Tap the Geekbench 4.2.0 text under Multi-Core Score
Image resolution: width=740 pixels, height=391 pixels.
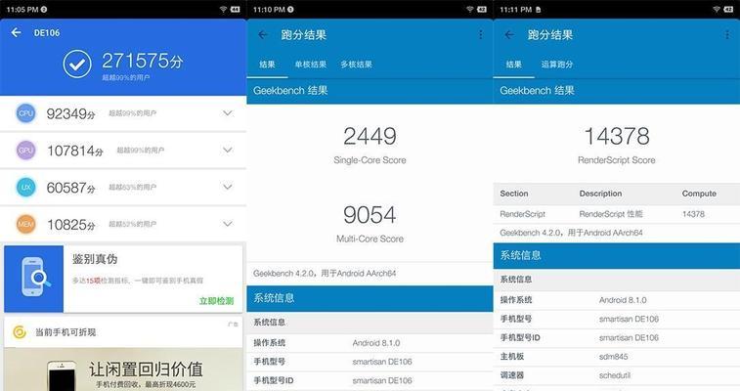(325, 274)
